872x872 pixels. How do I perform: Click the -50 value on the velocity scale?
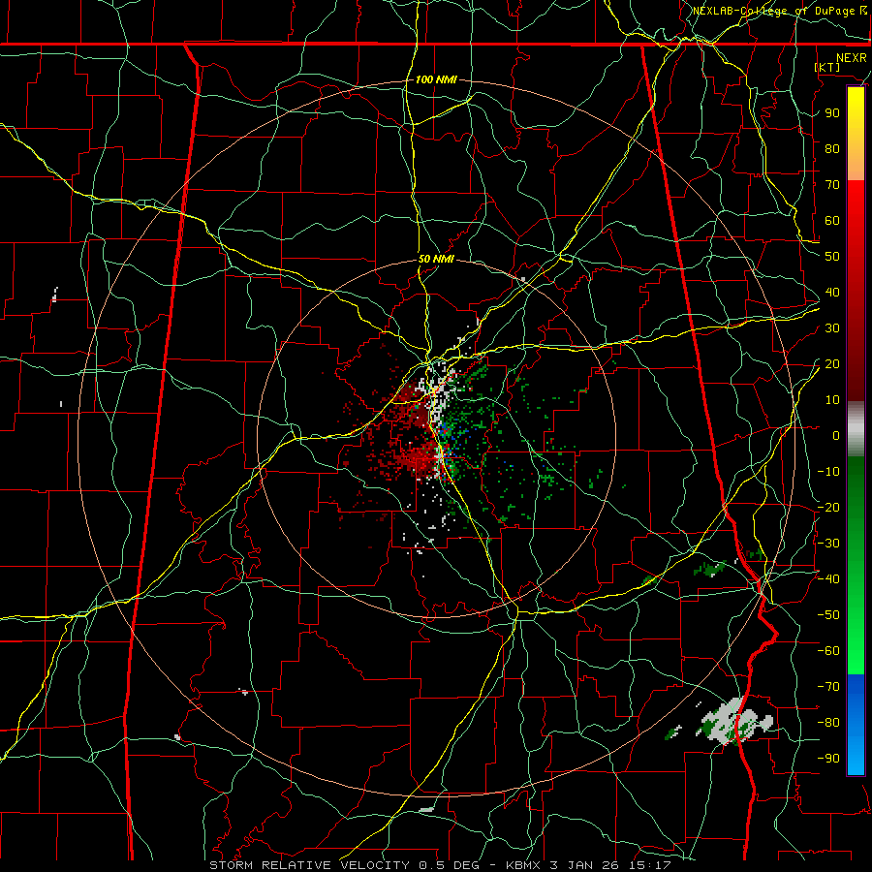[x=828, y=615]
